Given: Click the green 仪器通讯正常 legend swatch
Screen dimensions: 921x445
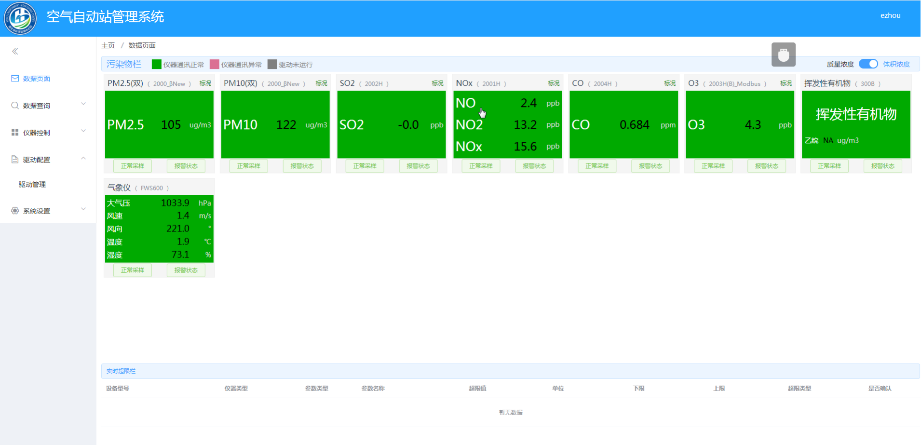Looking at the screenshot, I should 156,64.
